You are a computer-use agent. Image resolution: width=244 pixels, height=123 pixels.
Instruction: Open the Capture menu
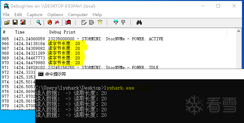pyautogui.click(x=35, y=15)
